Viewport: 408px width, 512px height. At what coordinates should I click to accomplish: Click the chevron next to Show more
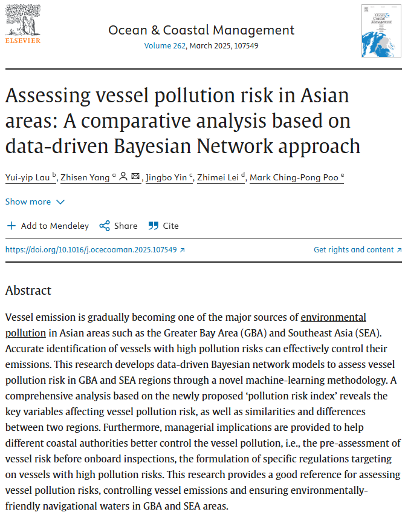coord(60,202)
